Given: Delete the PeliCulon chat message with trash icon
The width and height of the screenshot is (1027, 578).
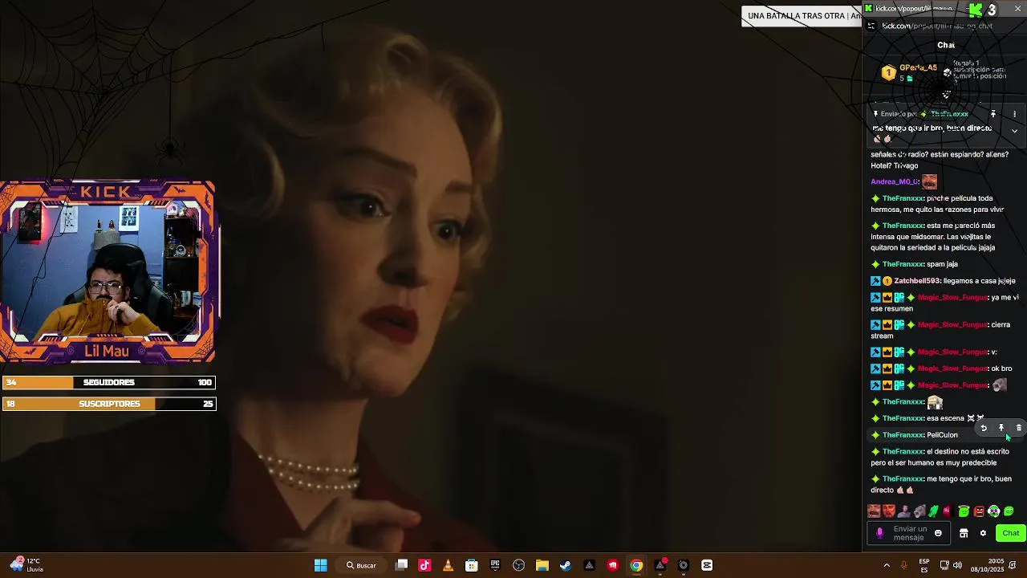Looking at the screenshot, I should tap(1019, 428).
